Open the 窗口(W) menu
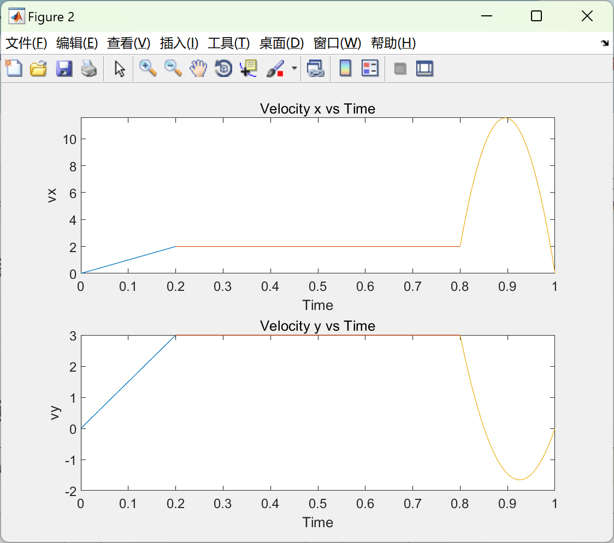The image size is (614, 543). [337, 43]
